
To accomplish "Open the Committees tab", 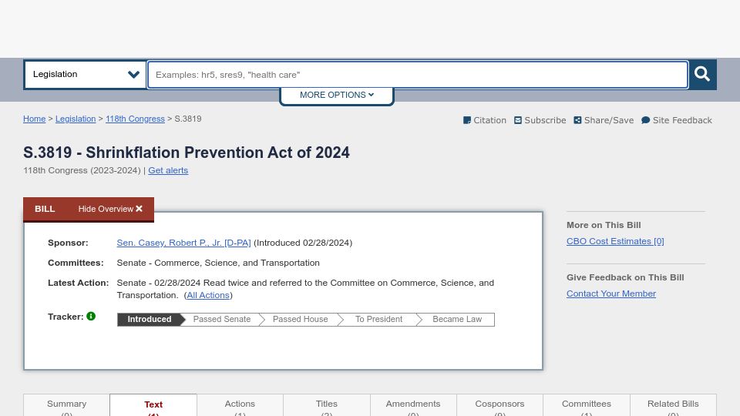I will (586, 405).
